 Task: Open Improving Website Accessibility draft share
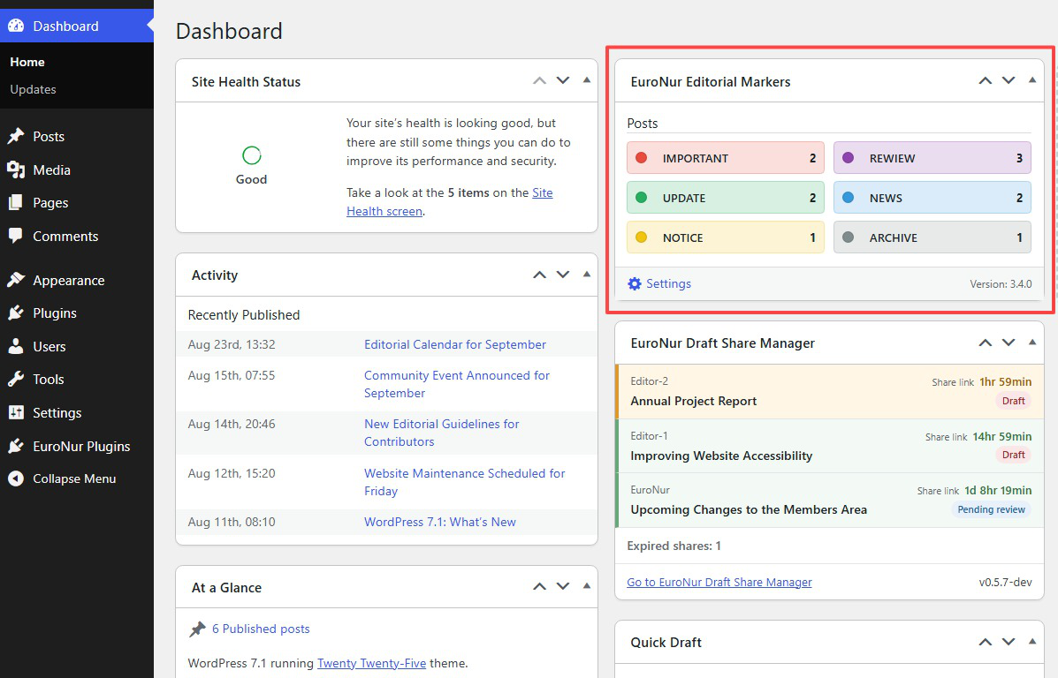tap(720, 456)
